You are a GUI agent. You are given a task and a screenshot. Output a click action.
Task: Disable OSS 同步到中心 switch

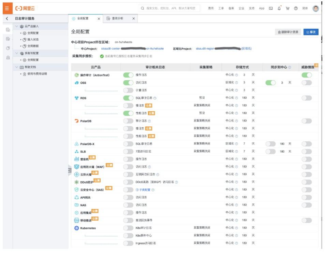click(x=270, y=83)
